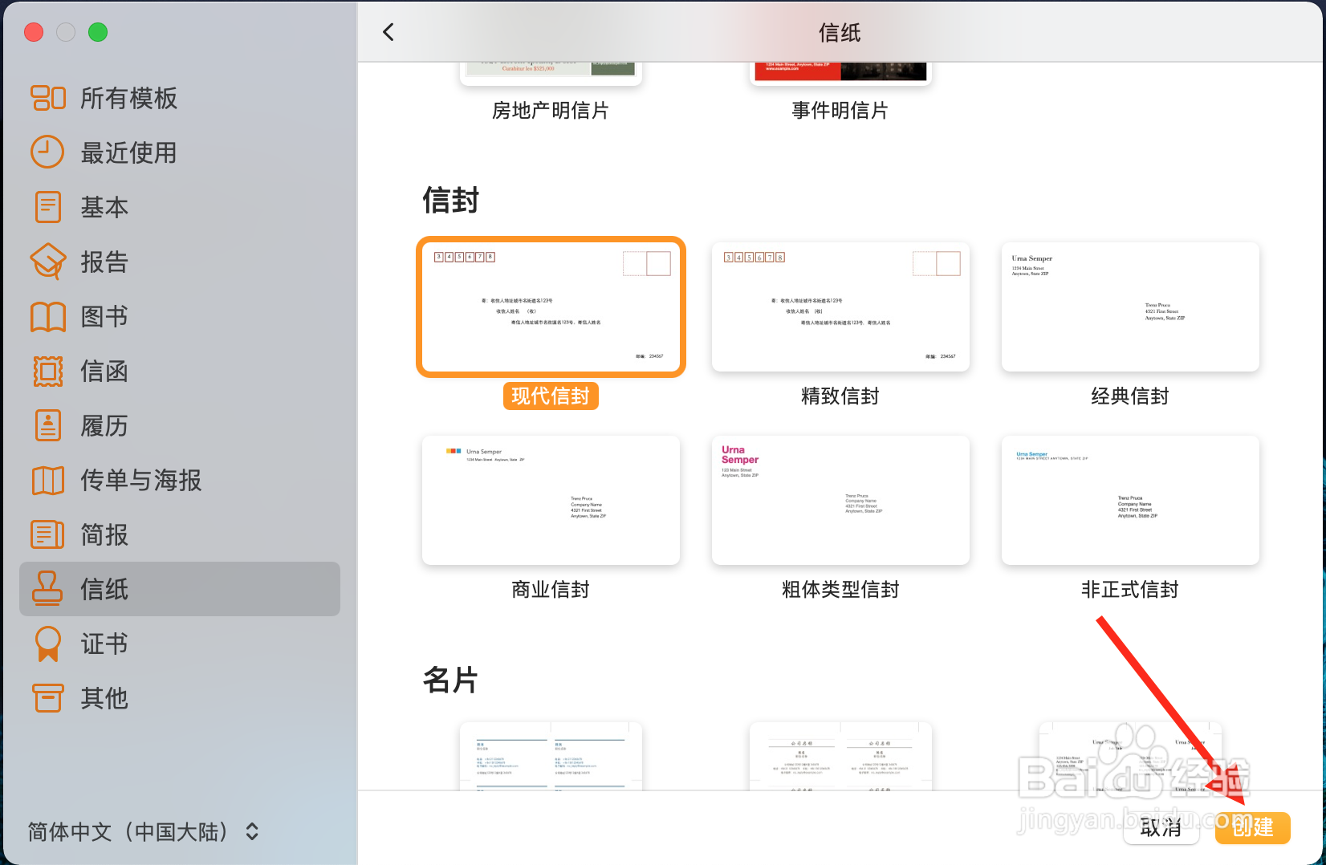The width and height of the screenshot is (1326, 865).
Task: Select the 精致信封 template
Action: [x=840, y=307]
